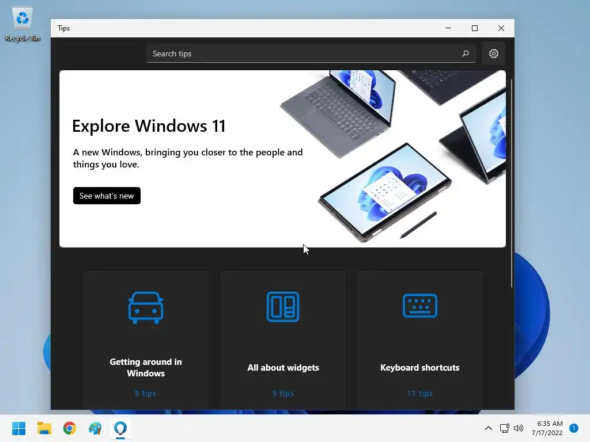Click the search magnifier icon

[x=466, y=54]
